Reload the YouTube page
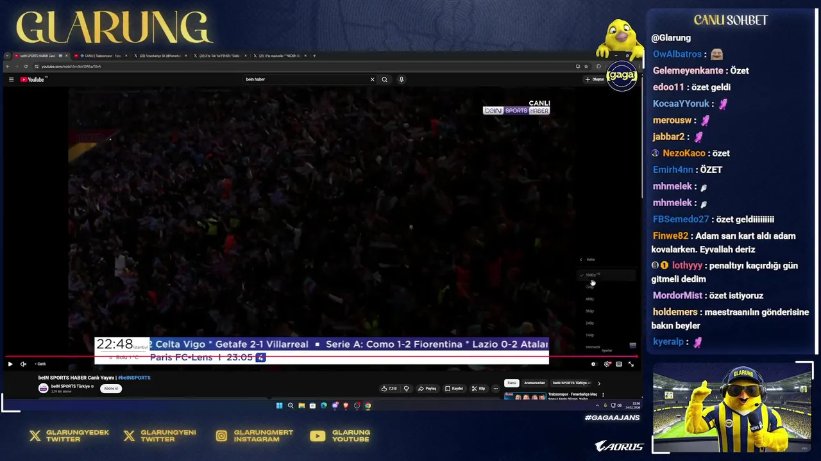This screenshot has height=461, width=821. [x=26, y=66]
